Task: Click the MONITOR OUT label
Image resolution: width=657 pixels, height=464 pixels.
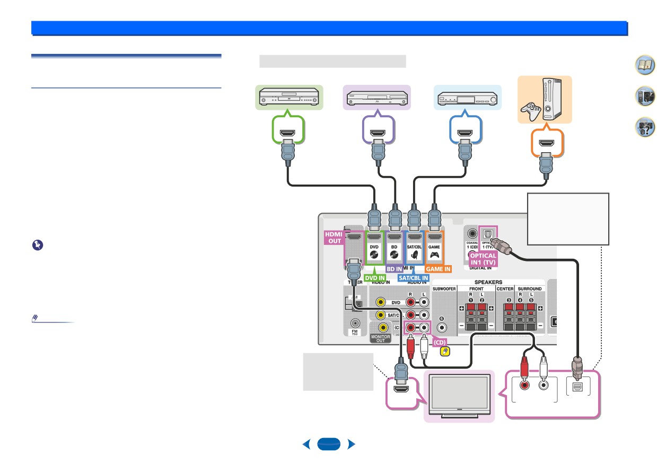Action: click(380, 339)
